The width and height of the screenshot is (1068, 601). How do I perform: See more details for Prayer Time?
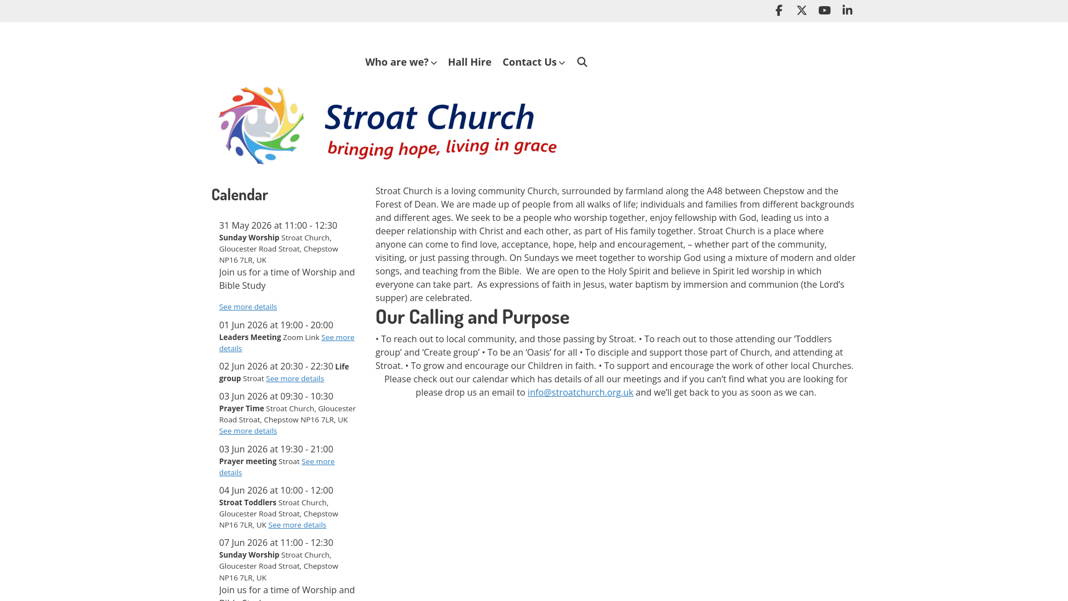point(248,431)
